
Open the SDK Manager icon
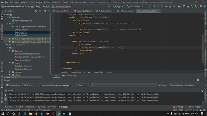click(x=196, y=6)
